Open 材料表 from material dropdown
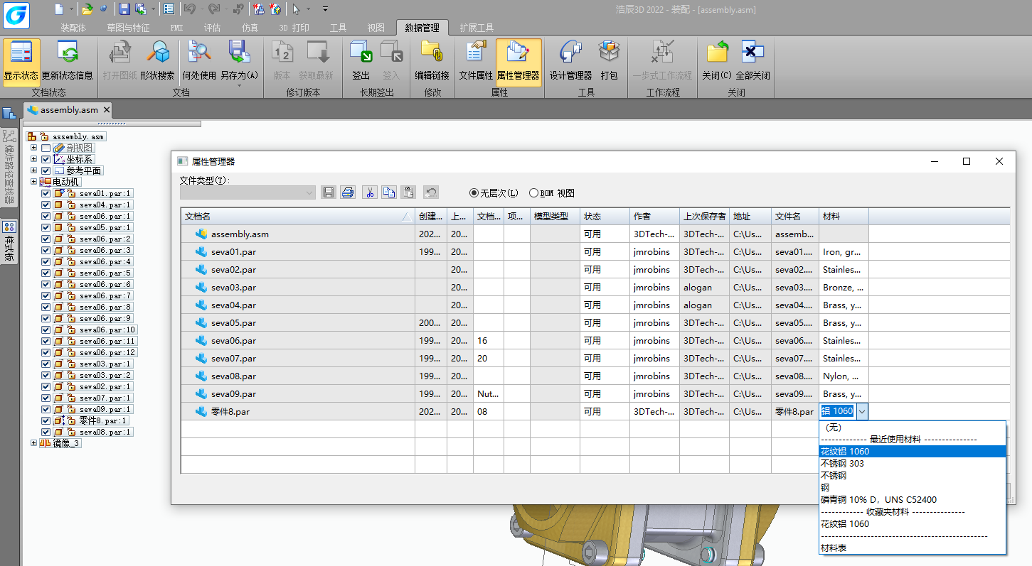Image resolution: width=1032 pixels, height=566 pixels. (x=913, y=548)
